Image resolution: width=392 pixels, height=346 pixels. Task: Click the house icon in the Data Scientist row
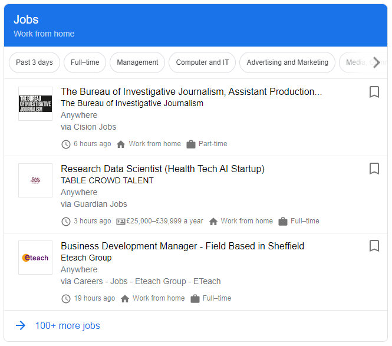click(x=213, y=222)
